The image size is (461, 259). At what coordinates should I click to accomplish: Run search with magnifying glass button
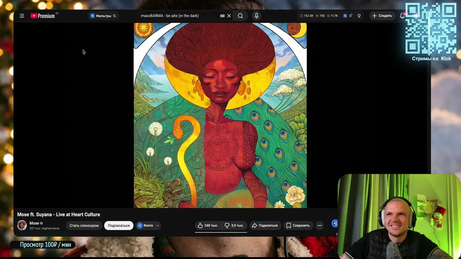pyautogui.click(x=240, y=16)
